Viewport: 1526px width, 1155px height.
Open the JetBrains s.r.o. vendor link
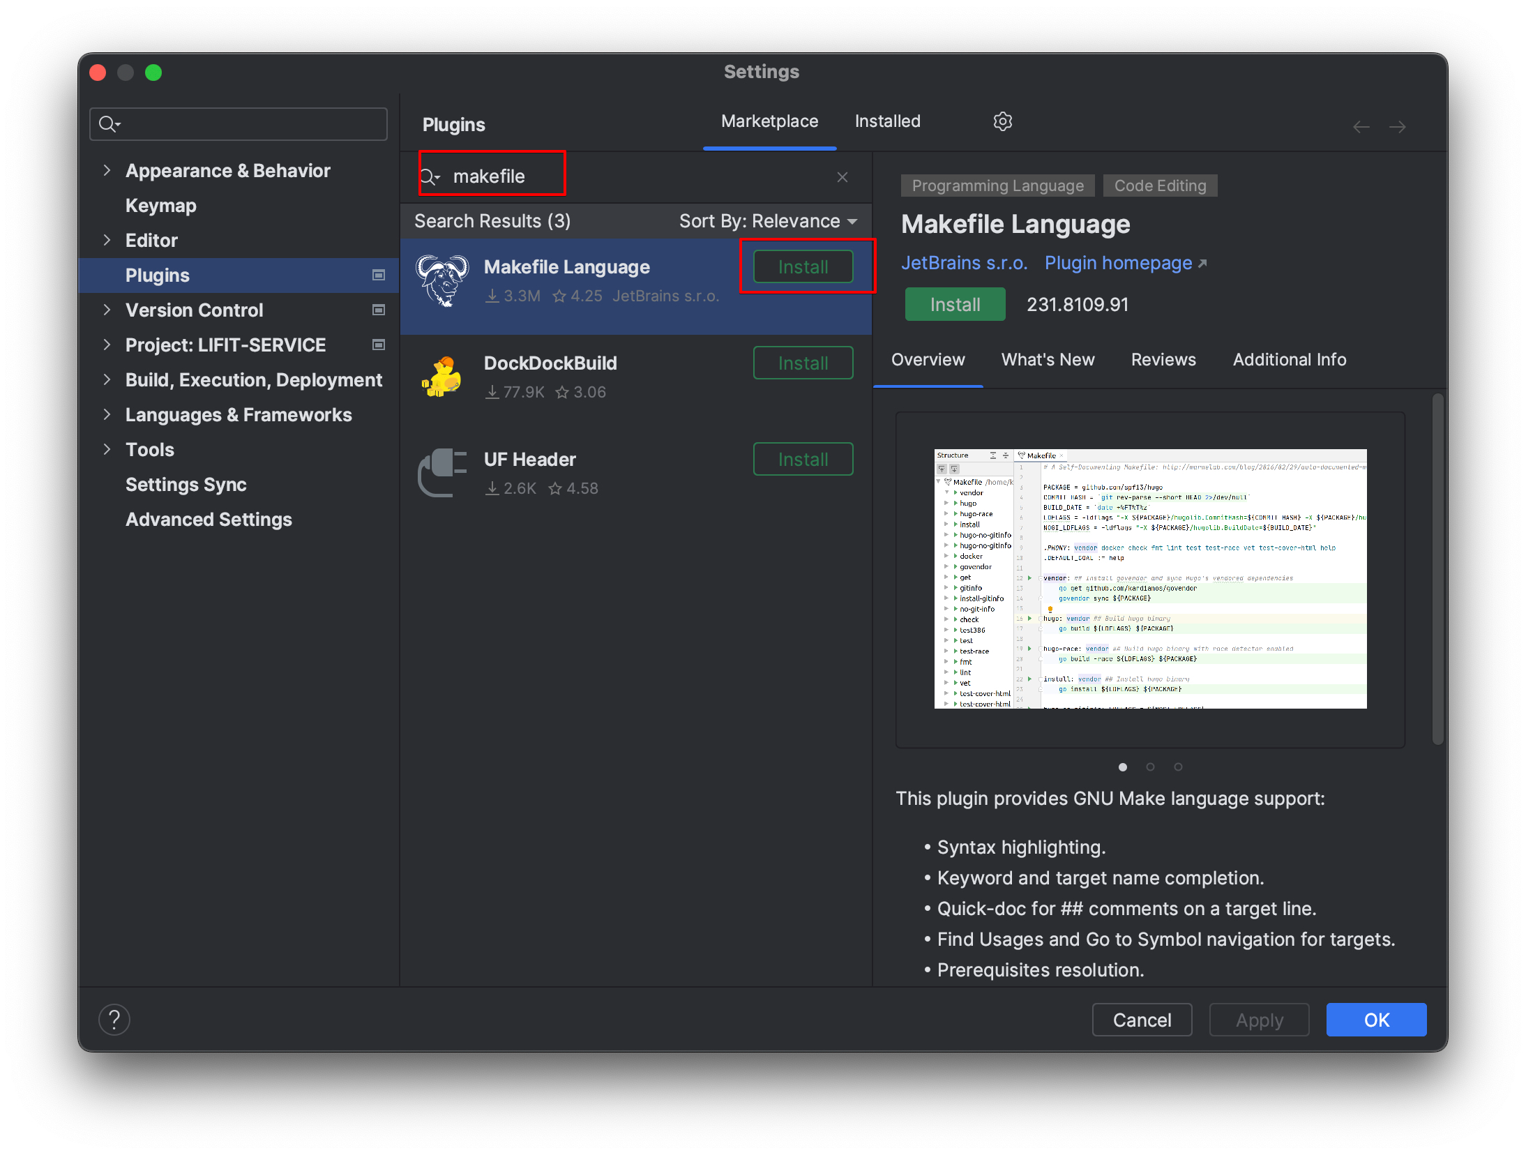[x=964, y=263]
